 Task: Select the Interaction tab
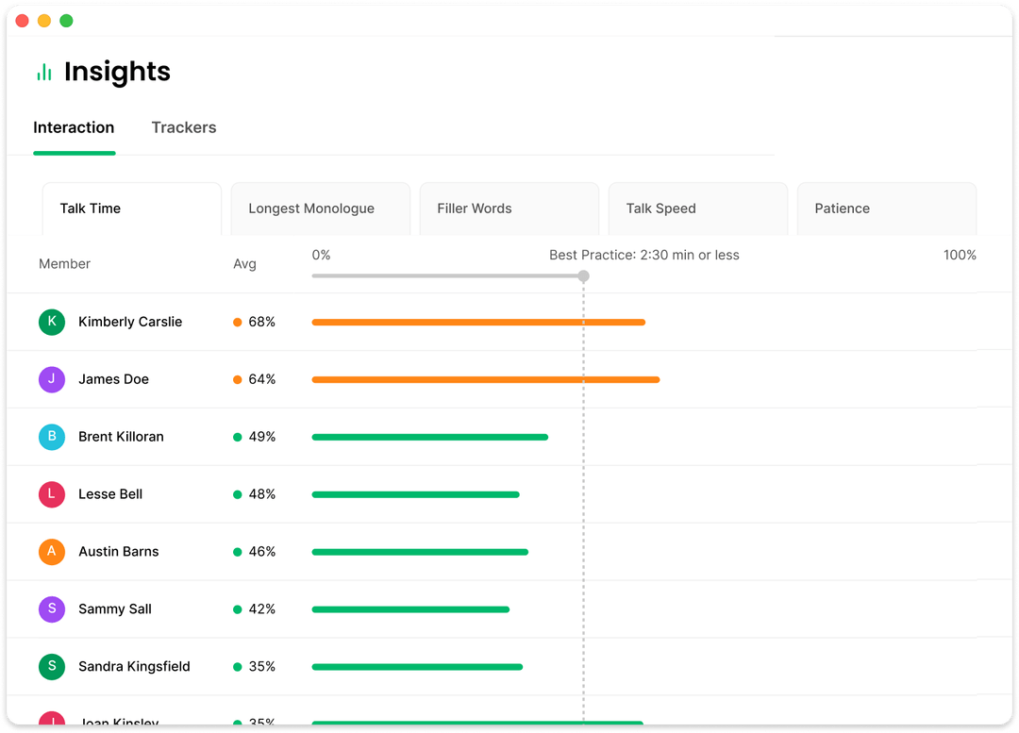[75, 127]
